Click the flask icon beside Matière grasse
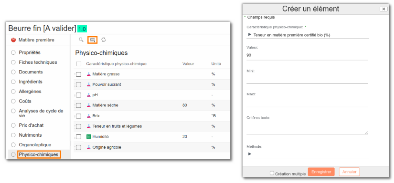Viewport: 394px width, 183px height. [88, 74]
